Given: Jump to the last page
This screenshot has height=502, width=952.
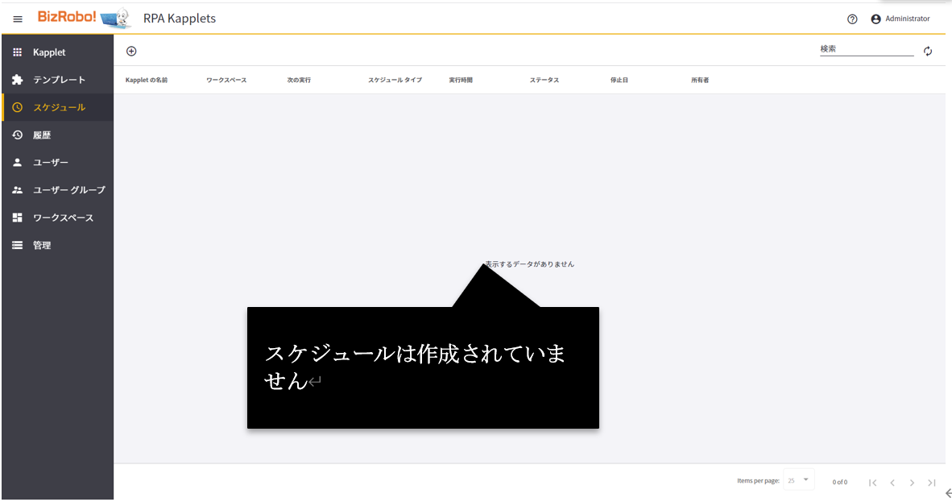Looking at the screenshot, I should 932,482.
